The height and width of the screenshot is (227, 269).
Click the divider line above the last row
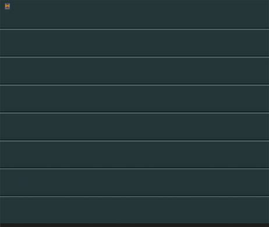point(134,197)
